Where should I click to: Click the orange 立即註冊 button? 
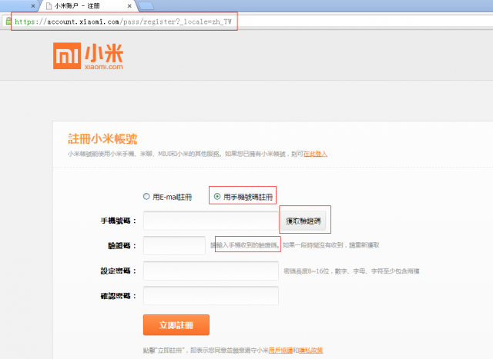176,325
